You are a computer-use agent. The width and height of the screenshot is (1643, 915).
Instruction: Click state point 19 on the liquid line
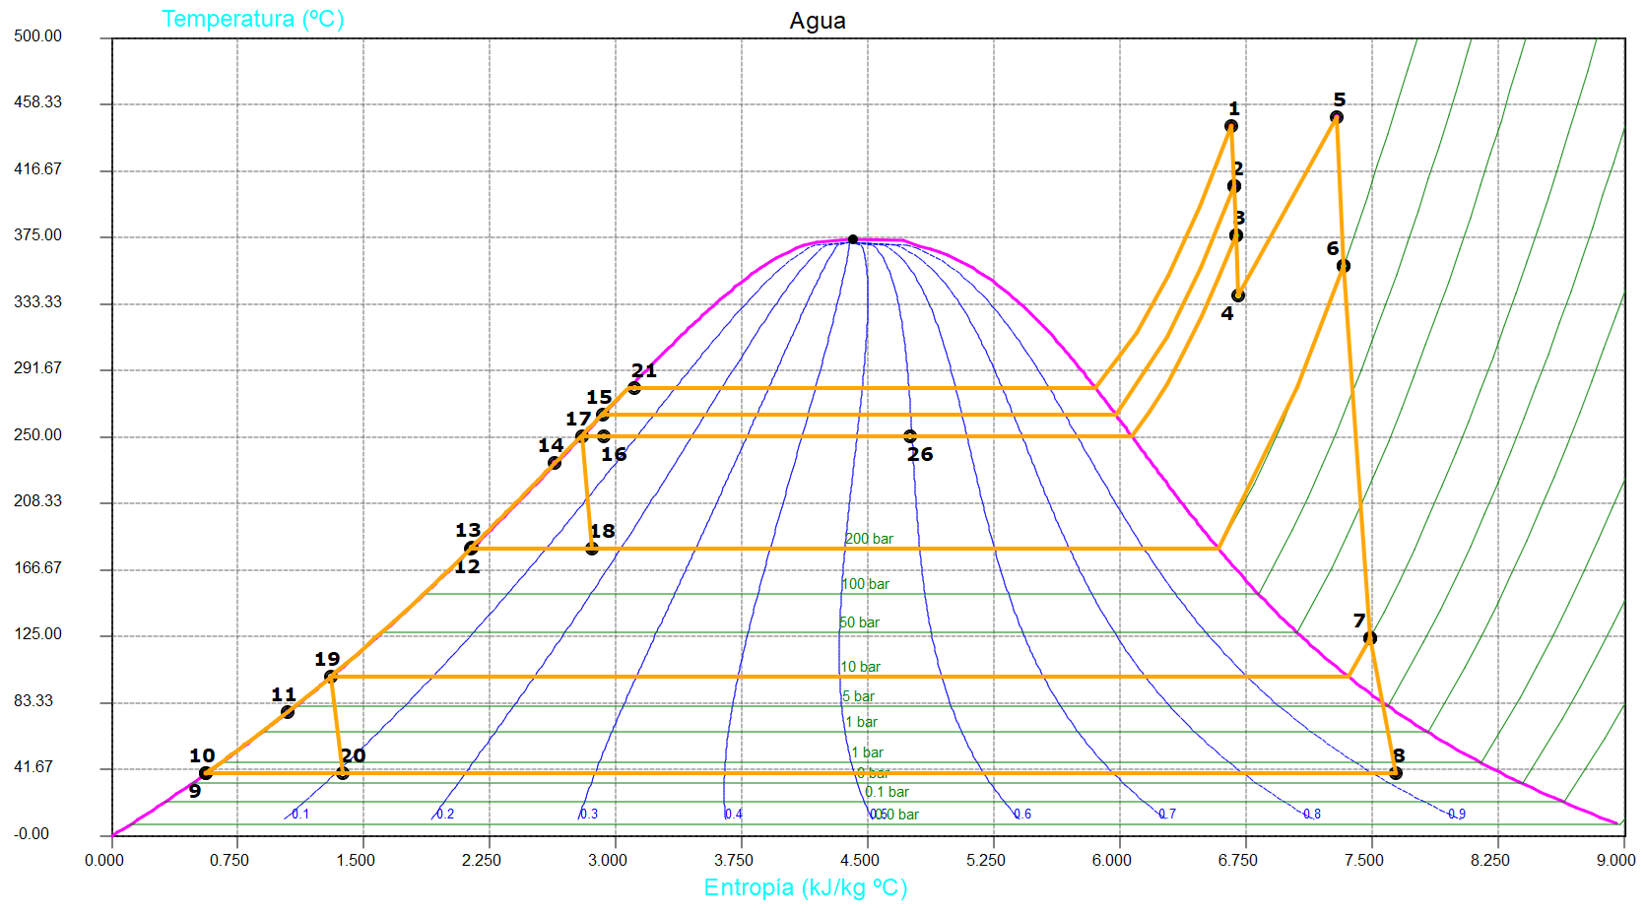(x=331, y=677)
